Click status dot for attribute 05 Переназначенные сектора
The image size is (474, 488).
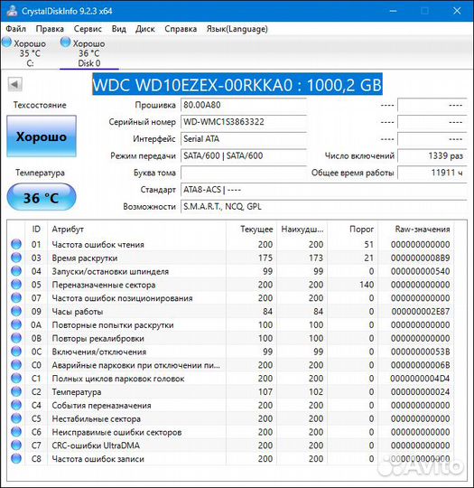click(16, 285)
